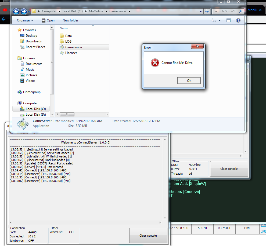
Task: Click the 'Port created [44405]' server log line
Action: point(36,167)
